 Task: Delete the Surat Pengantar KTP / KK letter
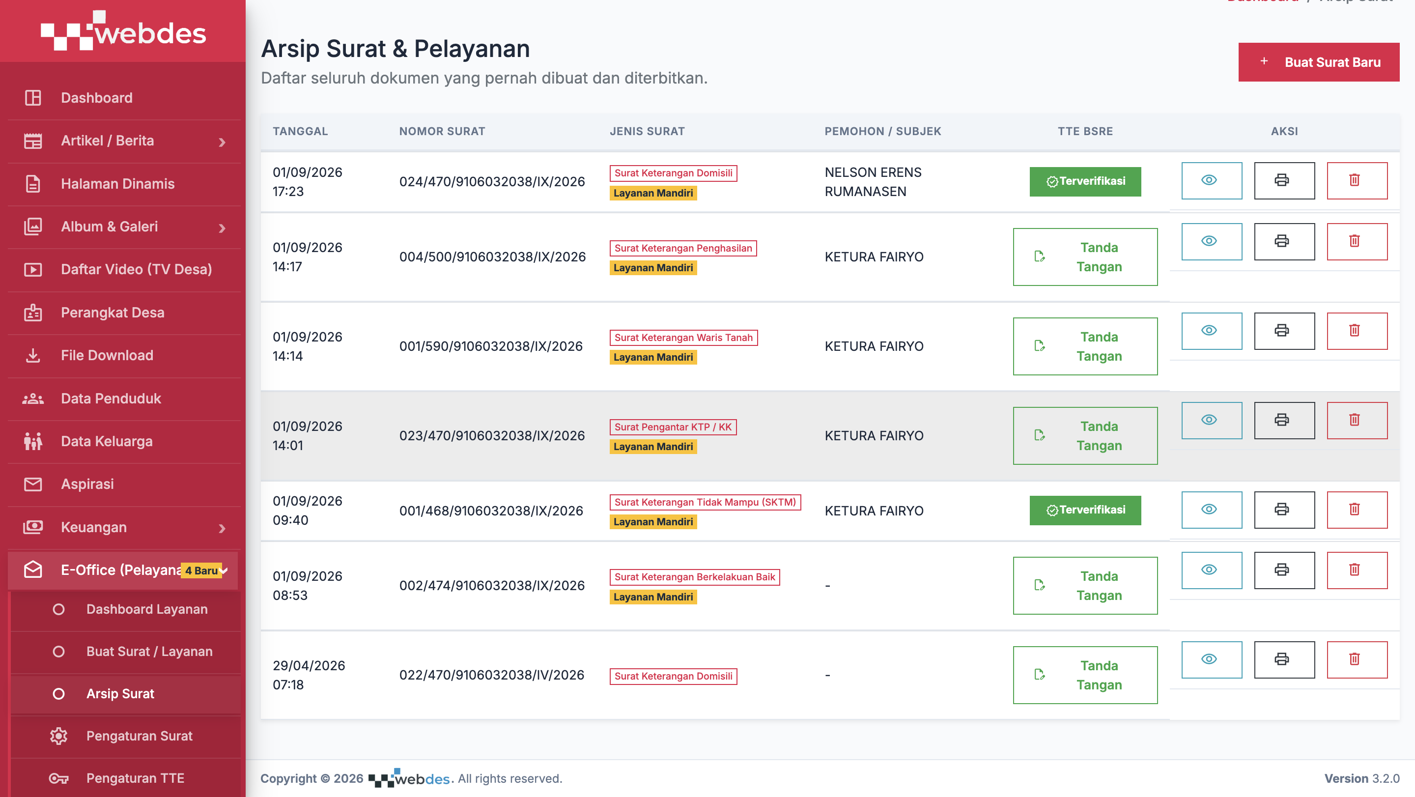[x=1357, y=420]
